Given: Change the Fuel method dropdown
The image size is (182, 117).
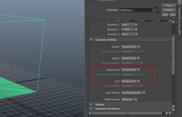Looking at the screenshot, I should [131, 81].
